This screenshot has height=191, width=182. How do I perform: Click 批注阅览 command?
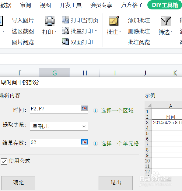point(139,42)
